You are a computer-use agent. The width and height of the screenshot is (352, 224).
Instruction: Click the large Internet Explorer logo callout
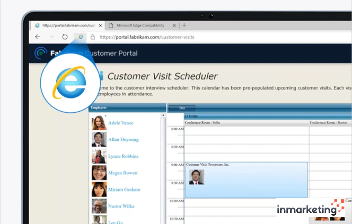pos(70,83)
